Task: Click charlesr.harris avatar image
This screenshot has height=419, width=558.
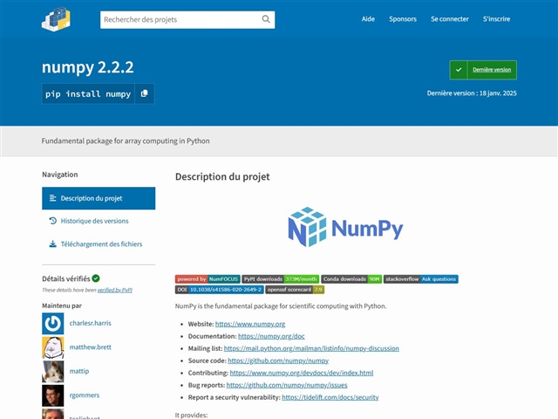Action: click(x=53, y=324)
